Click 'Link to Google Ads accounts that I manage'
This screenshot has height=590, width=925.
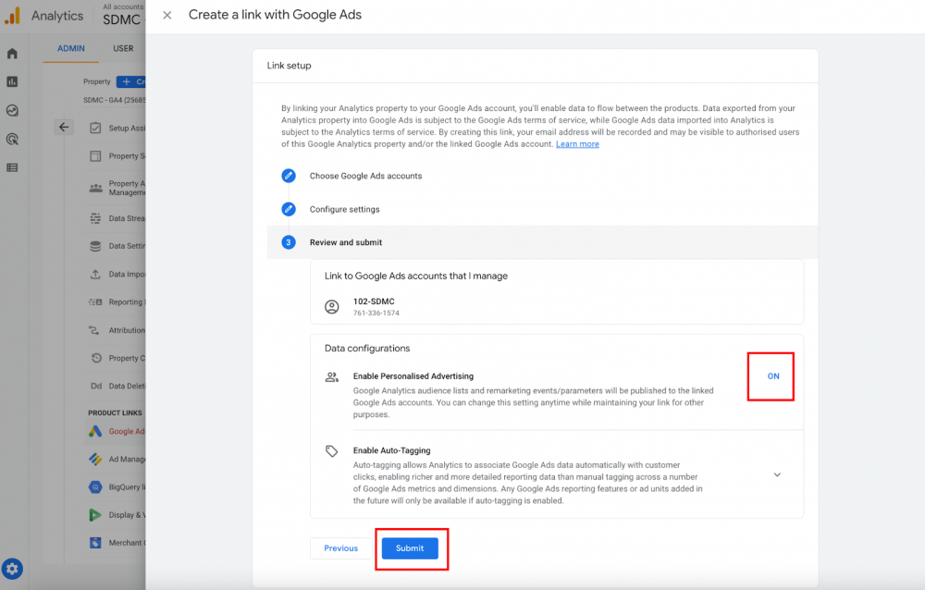coord(416,277)
